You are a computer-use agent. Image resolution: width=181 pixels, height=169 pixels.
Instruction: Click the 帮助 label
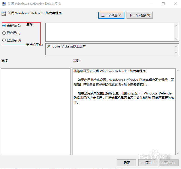[x=76, y=61]
